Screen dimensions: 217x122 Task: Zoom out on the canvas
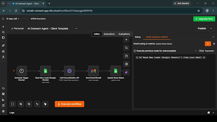tap(29, 104)
